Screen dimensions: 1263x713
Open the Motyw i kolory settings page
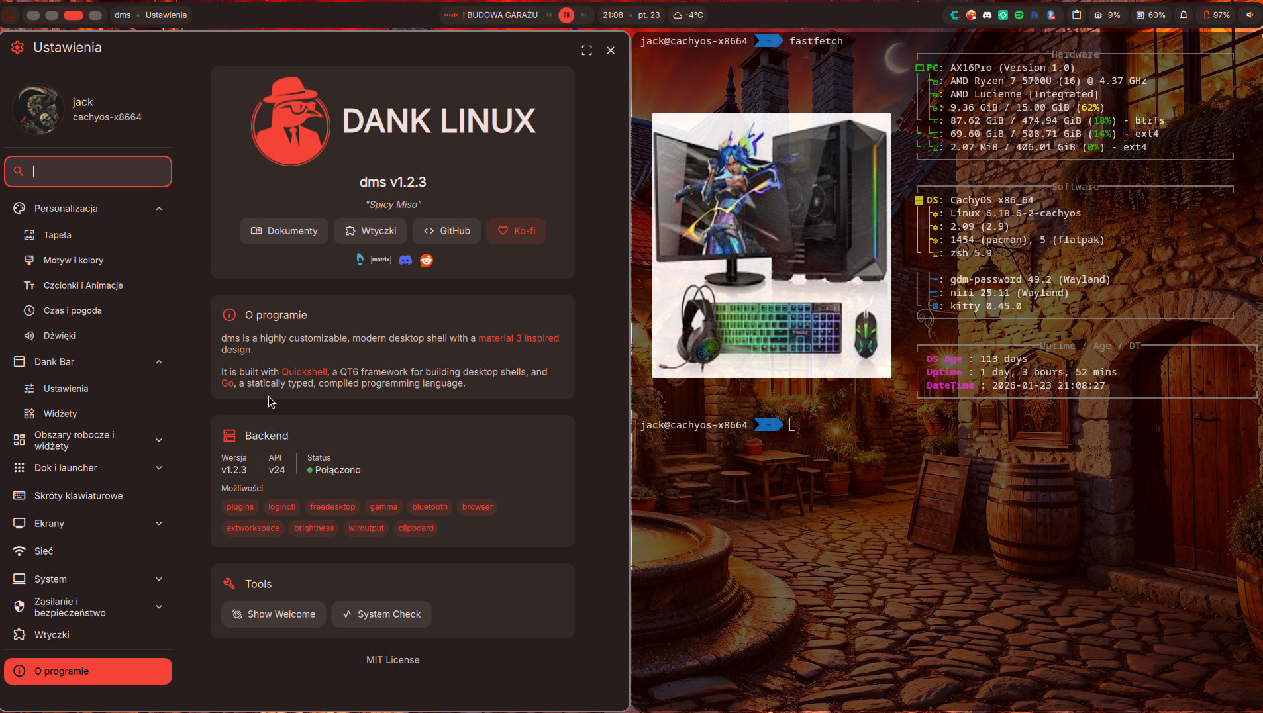[x=74, y=260]
